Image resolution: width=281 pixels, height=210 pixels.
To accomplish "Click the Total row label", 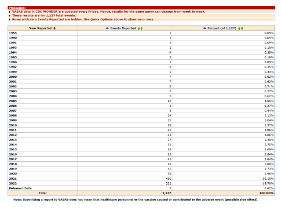I will coord(43,193).
